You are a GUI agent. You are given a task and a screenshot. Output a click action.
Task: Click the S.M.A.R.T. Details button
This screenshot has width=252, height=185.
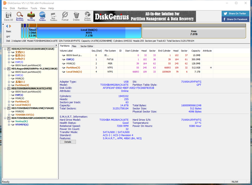(x=68, y=142)
